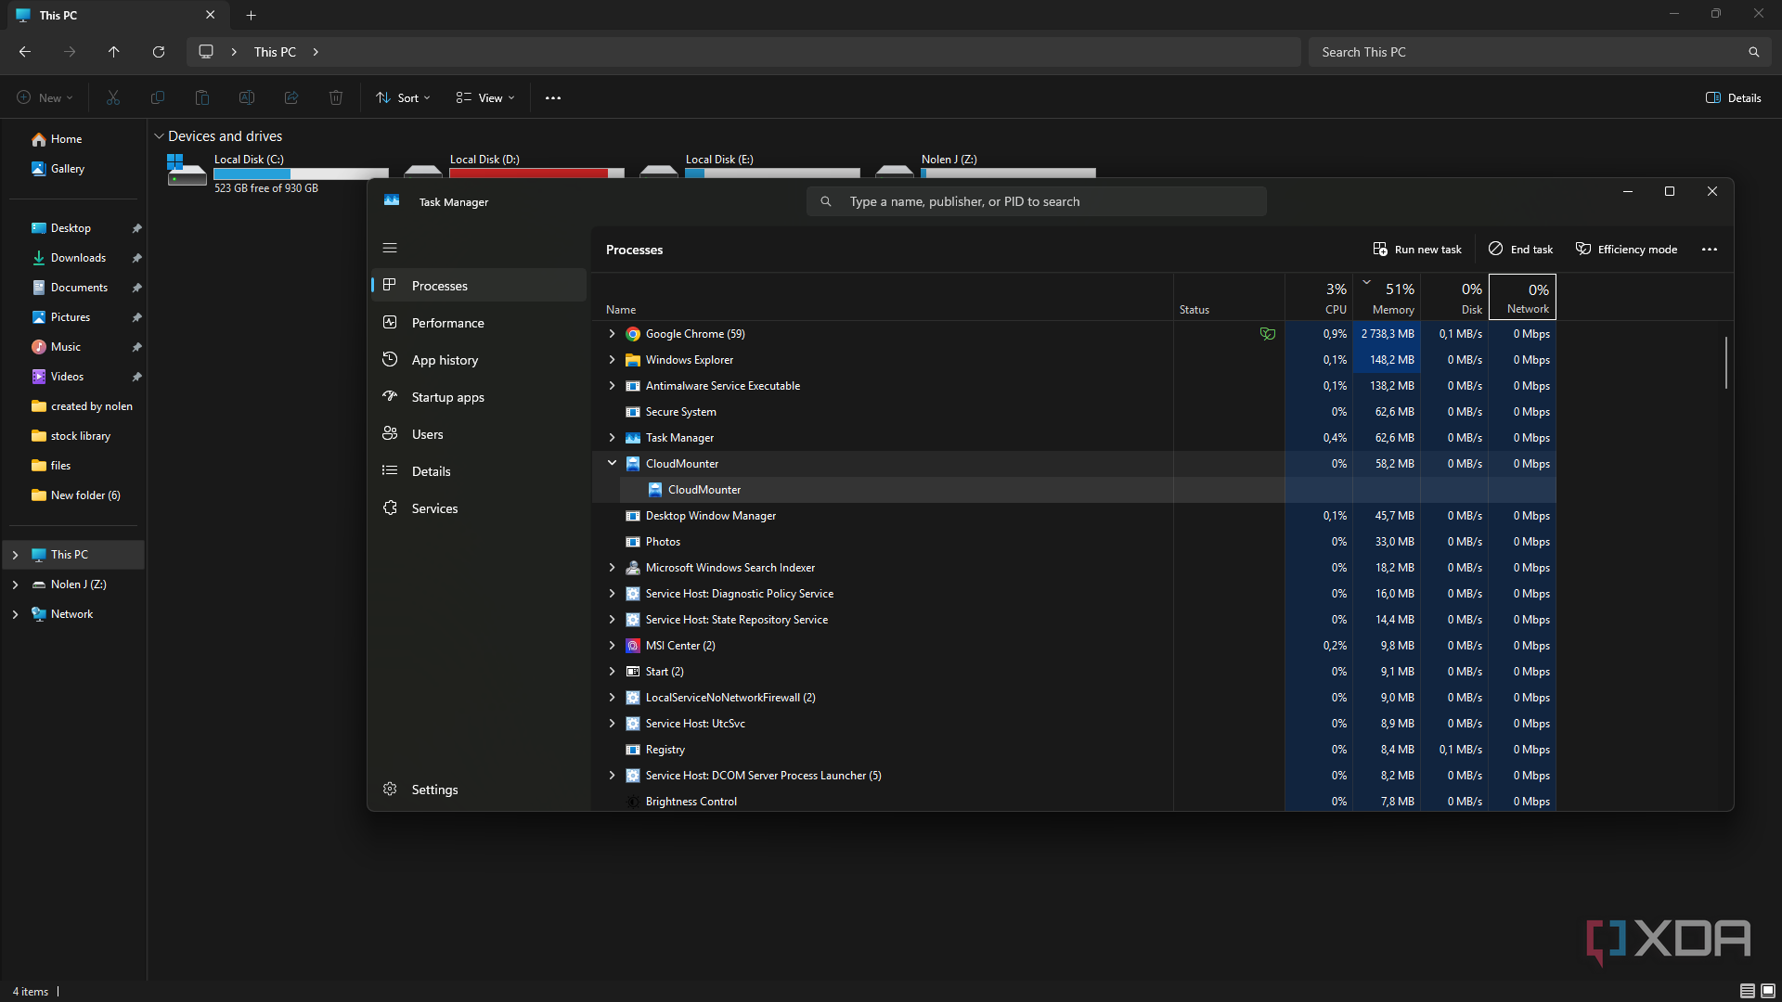The height and width of the screenshot is (1002, 1782).
Task: Enable Efficiency mode for the selected process
Action: point(1625,249)
